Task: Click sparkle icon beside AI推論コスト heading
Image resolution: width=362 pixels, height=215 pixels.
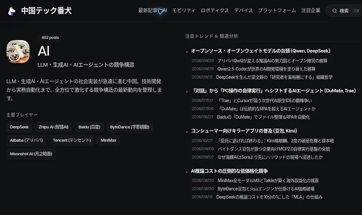Action: [x=187, y=172]
